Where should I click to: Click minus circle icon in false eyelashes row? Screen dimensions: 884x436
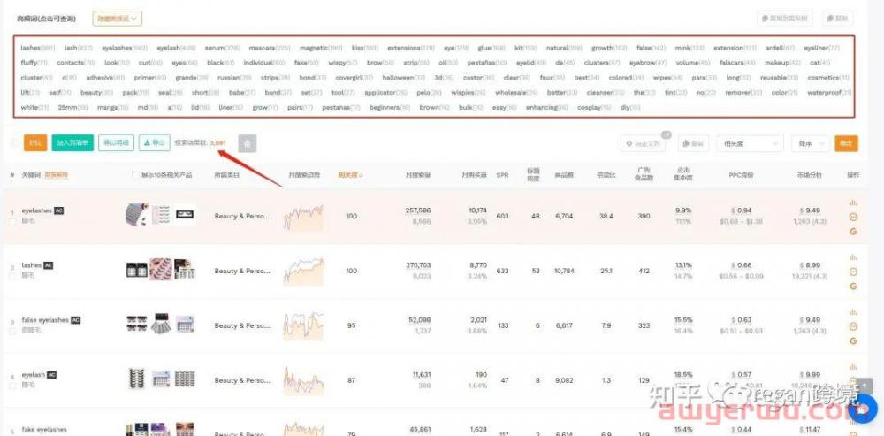point(853,326)
